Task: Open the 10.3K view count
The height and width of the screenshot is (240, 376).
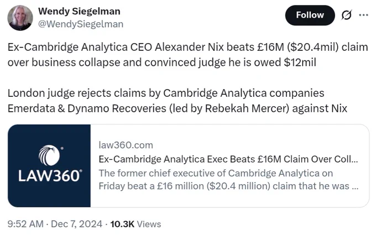Action: (x=122, y=224)
